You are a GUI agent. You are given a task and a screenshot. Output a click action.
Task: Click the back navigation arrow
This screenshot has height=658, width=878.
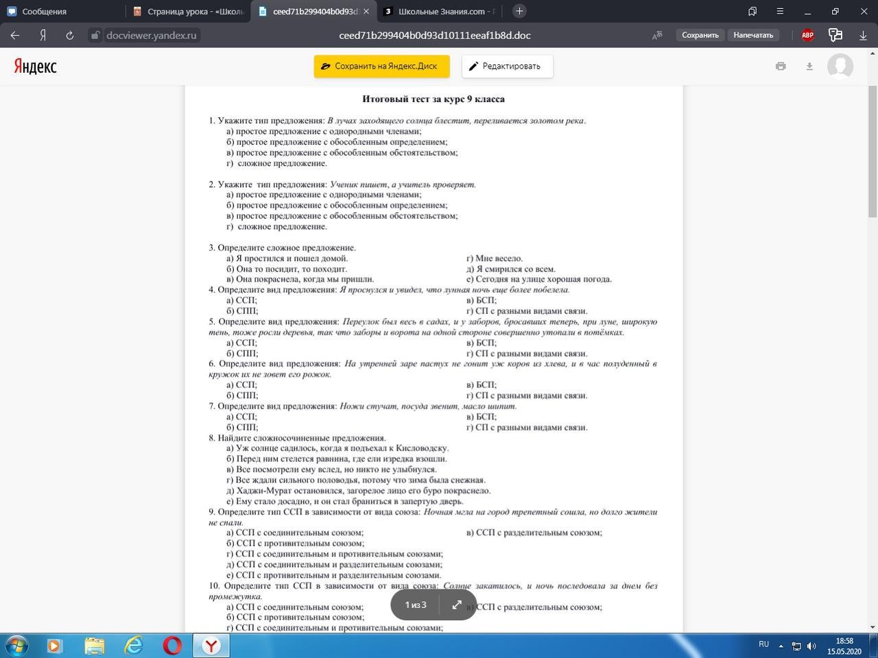[15, 35]
